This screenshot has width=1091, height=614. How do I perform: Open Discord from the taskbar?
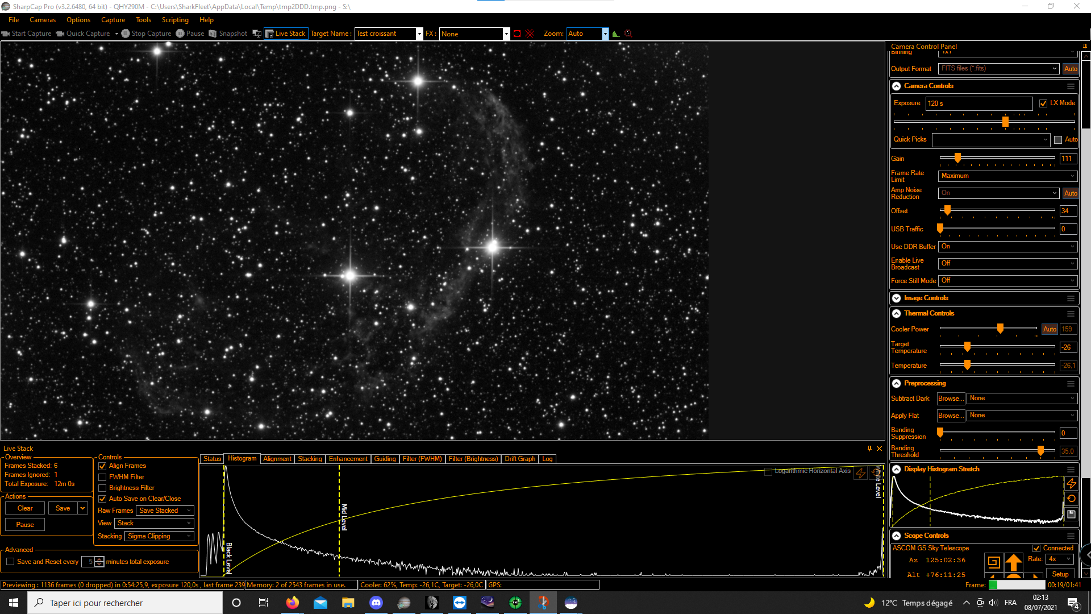pyautogui.click(x=376, y=603)
